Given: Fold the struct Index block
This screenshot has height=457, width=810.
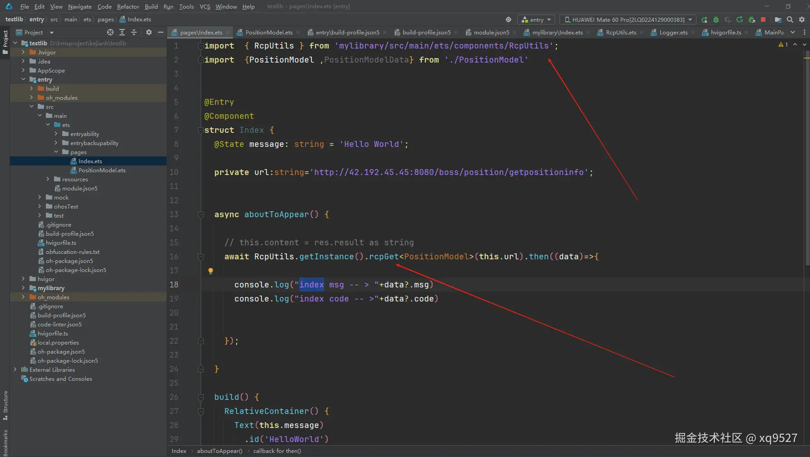Looking at the screenshot, I should point(201,130).
